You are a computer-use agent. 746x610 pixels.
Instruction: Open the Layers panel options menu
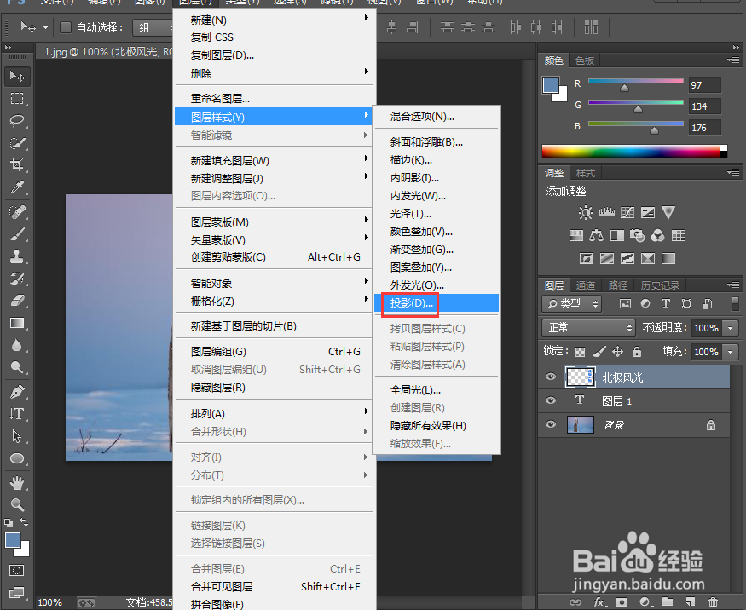[732, 285]
